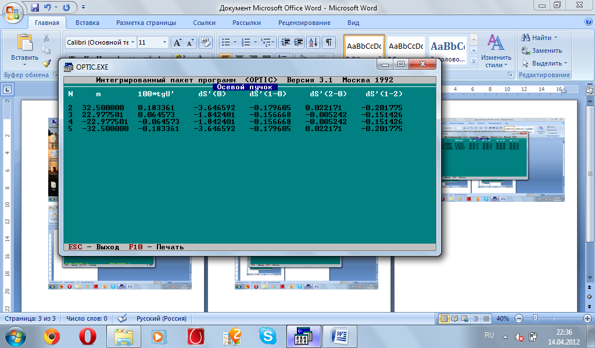Click Русский (Россия) language indicator

(162, 318)
